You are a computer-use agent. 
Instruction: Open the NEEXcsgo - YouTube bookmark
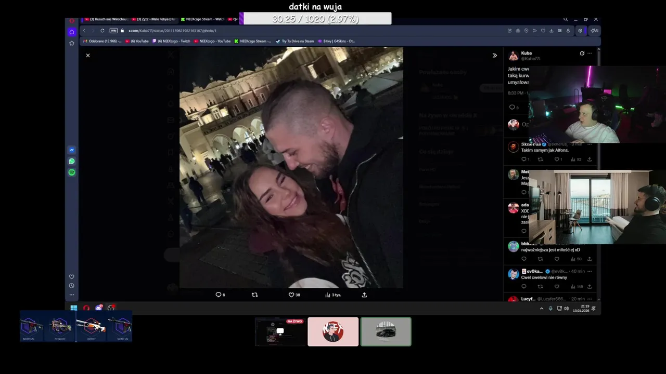pyautogui.click(x=212, y=41)
